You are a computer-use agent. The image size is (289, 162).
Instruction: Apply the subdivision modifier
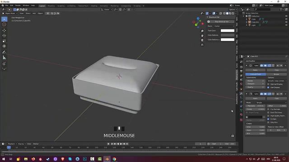click(x=255, y=70)
